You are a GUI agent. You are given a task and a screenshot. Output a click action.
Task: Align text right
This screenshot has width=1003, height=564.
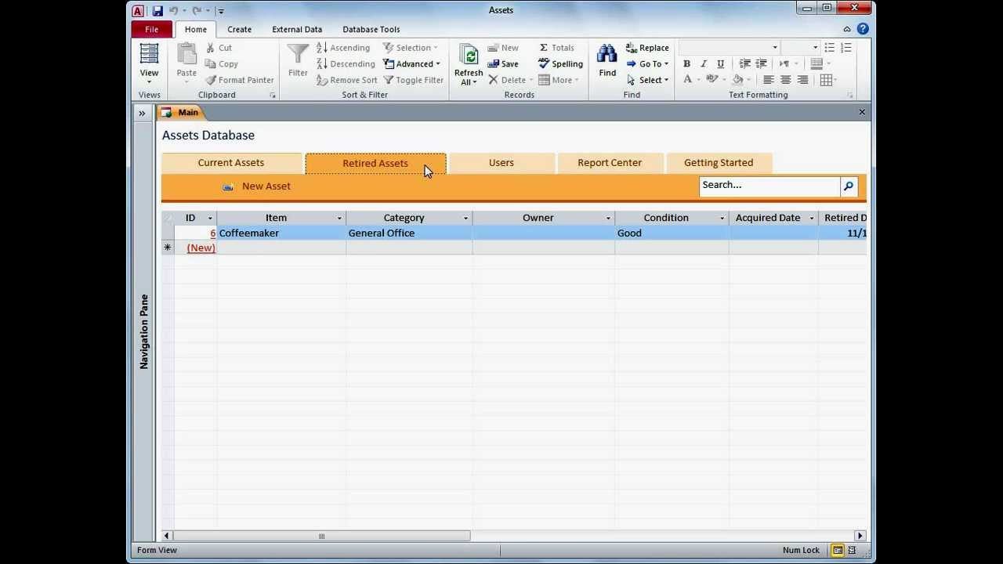[x=802, y=80]
